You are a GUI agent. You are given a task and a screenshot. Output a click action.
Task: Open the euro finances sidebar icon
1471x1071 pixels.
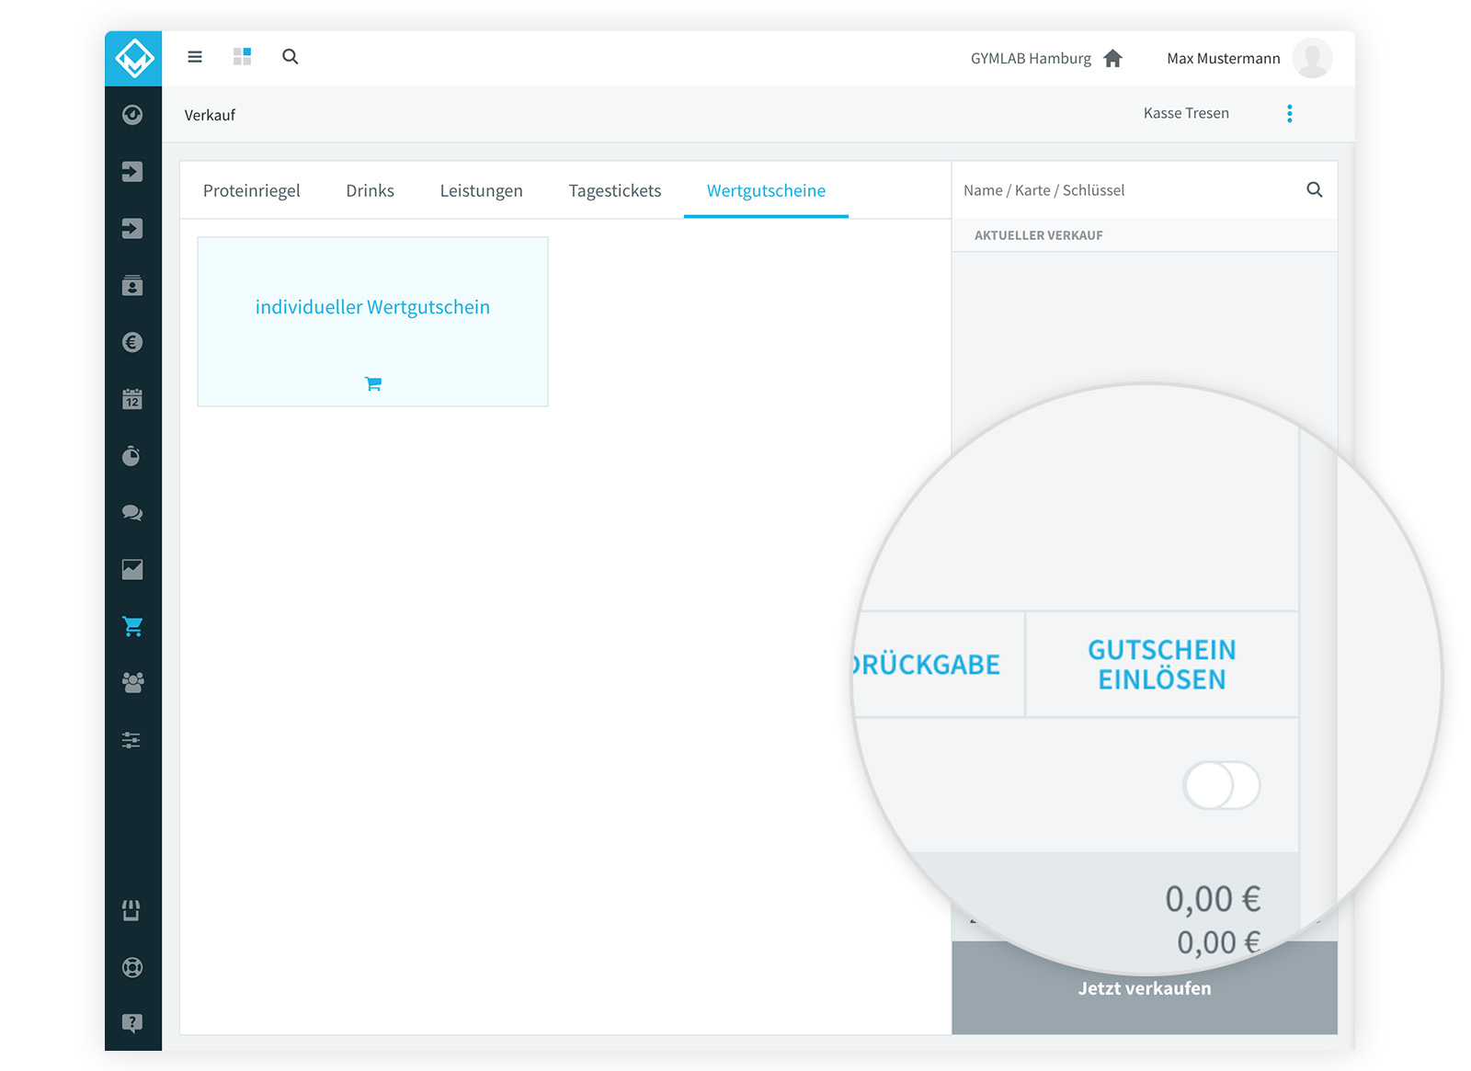(132, 343)
